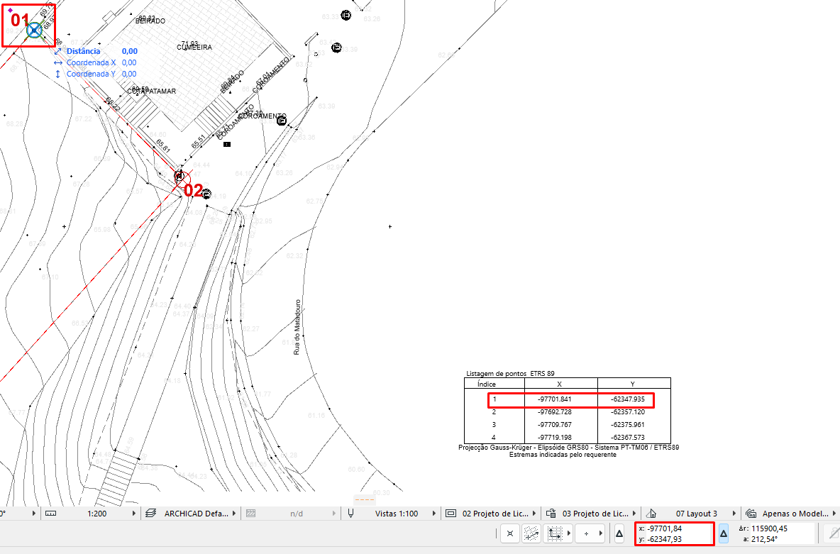Open the grid snap options dropdown arrow
This screenshot has width=840, height=554.
coord(569,533)
